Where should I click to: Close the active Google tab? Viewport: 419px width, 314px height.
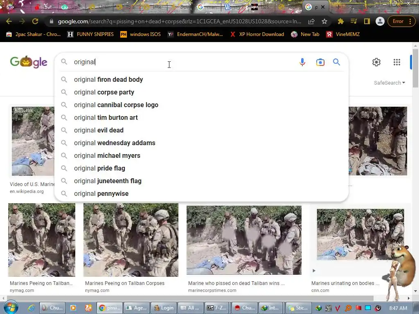tap(323, 7)
